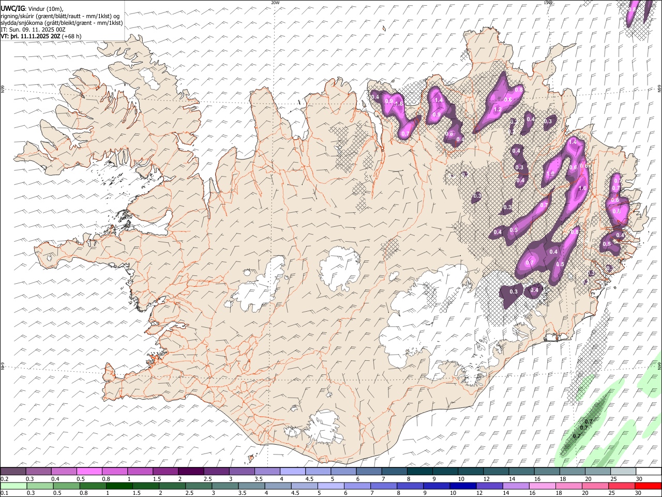
Task: Select the deep blue 10–12 lower legend swatch
Action: [x=462, y=486]
